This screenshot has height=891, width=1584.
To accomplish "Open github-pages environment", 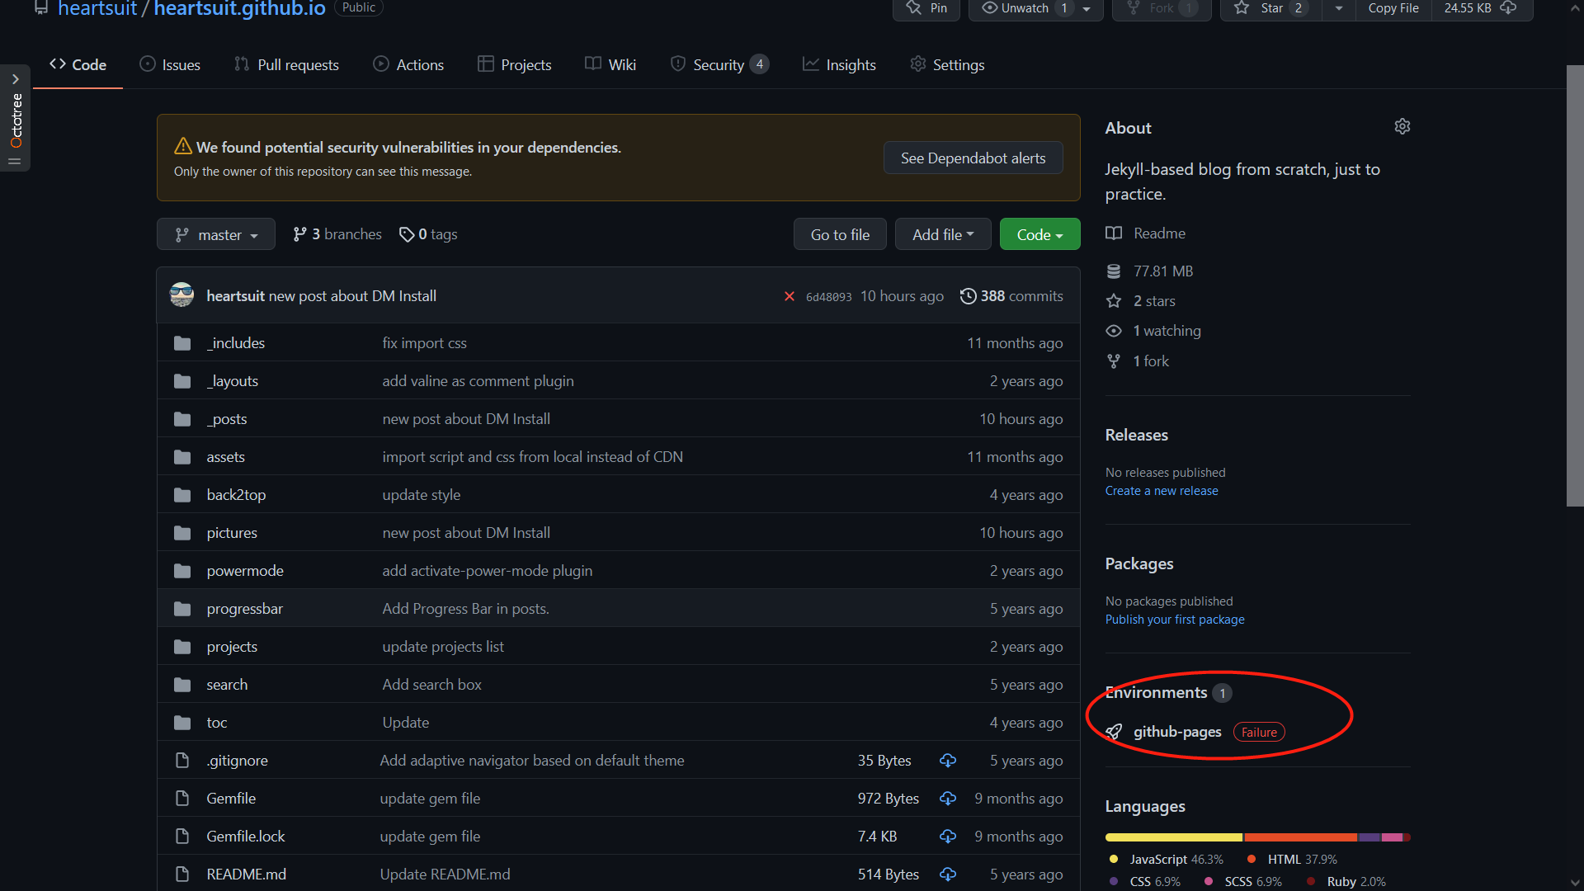I will pyautogui.click(x=1177, y=732).
